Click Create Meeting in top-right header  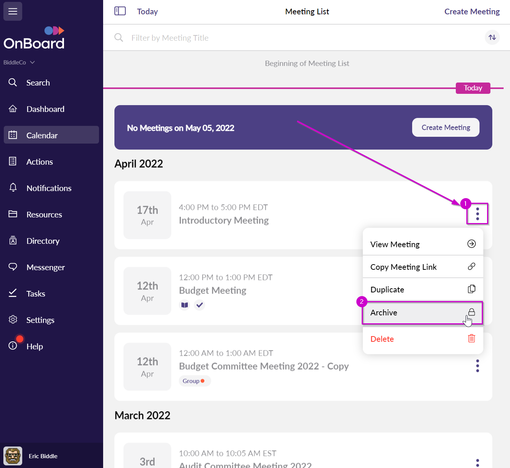click(x=472, y=12)
